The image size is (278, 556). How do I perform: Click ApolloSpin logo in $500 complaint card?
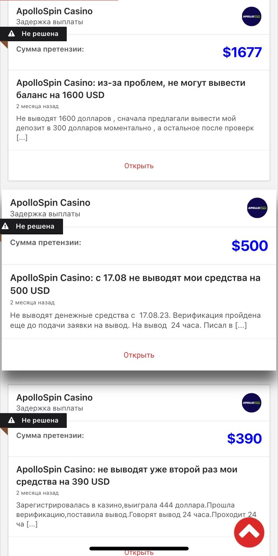click(257, 208)
